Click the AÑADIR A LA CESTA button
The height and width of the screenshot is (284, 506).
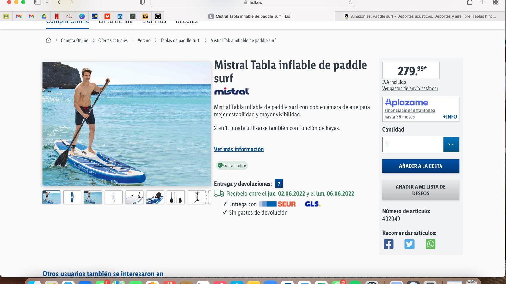[421, 166]
